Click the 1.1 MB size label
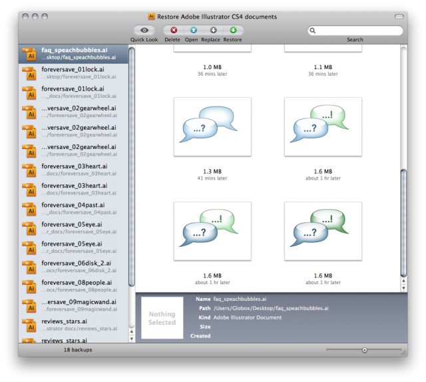The height and width of the screenshot is (382, 426). click(x=323, y=67)
